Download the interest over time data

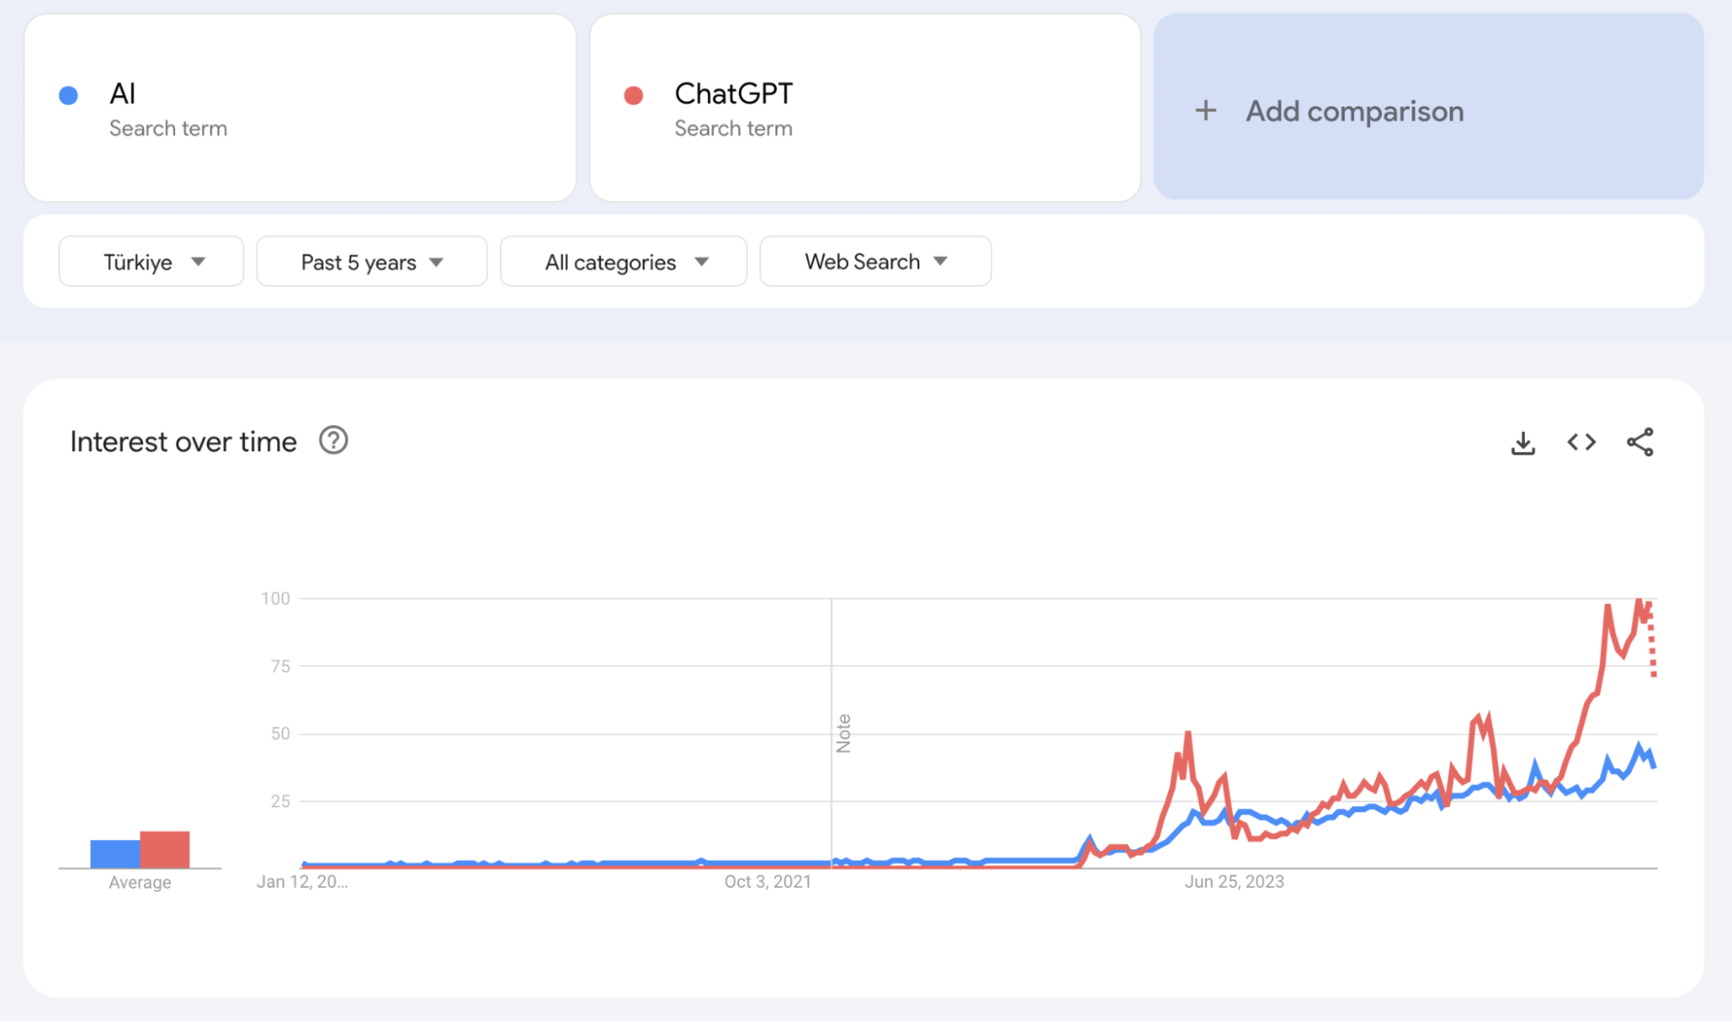[x=1522, y=443]
